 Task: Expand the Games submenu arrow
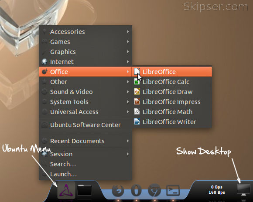pyautogui.click(x=128, y=41)
